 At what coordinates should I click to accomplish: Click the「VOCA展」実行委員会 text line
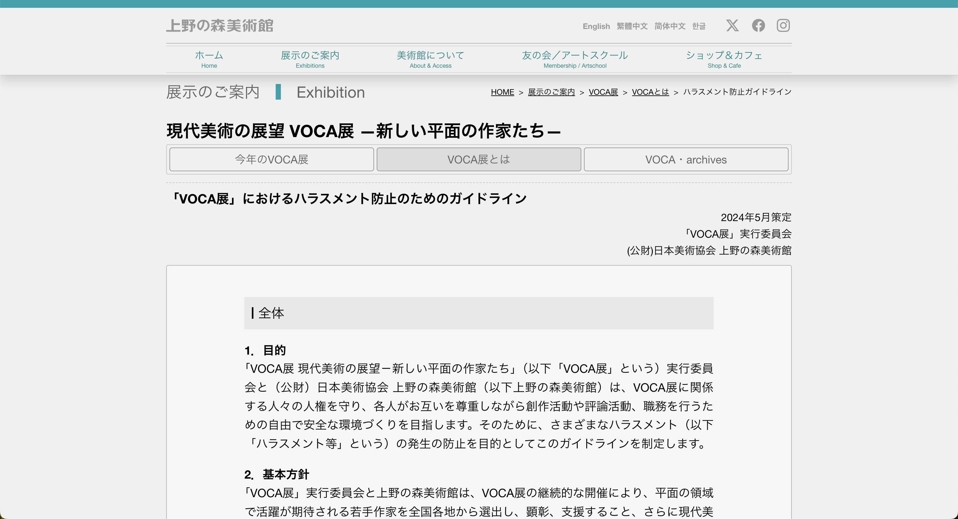tap(738, 234)
